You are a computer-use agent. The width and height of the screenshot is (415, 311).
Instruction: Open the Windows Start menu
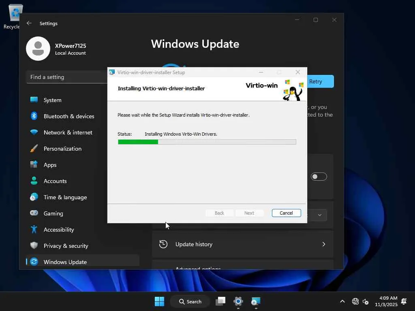[x=159, y=301]
